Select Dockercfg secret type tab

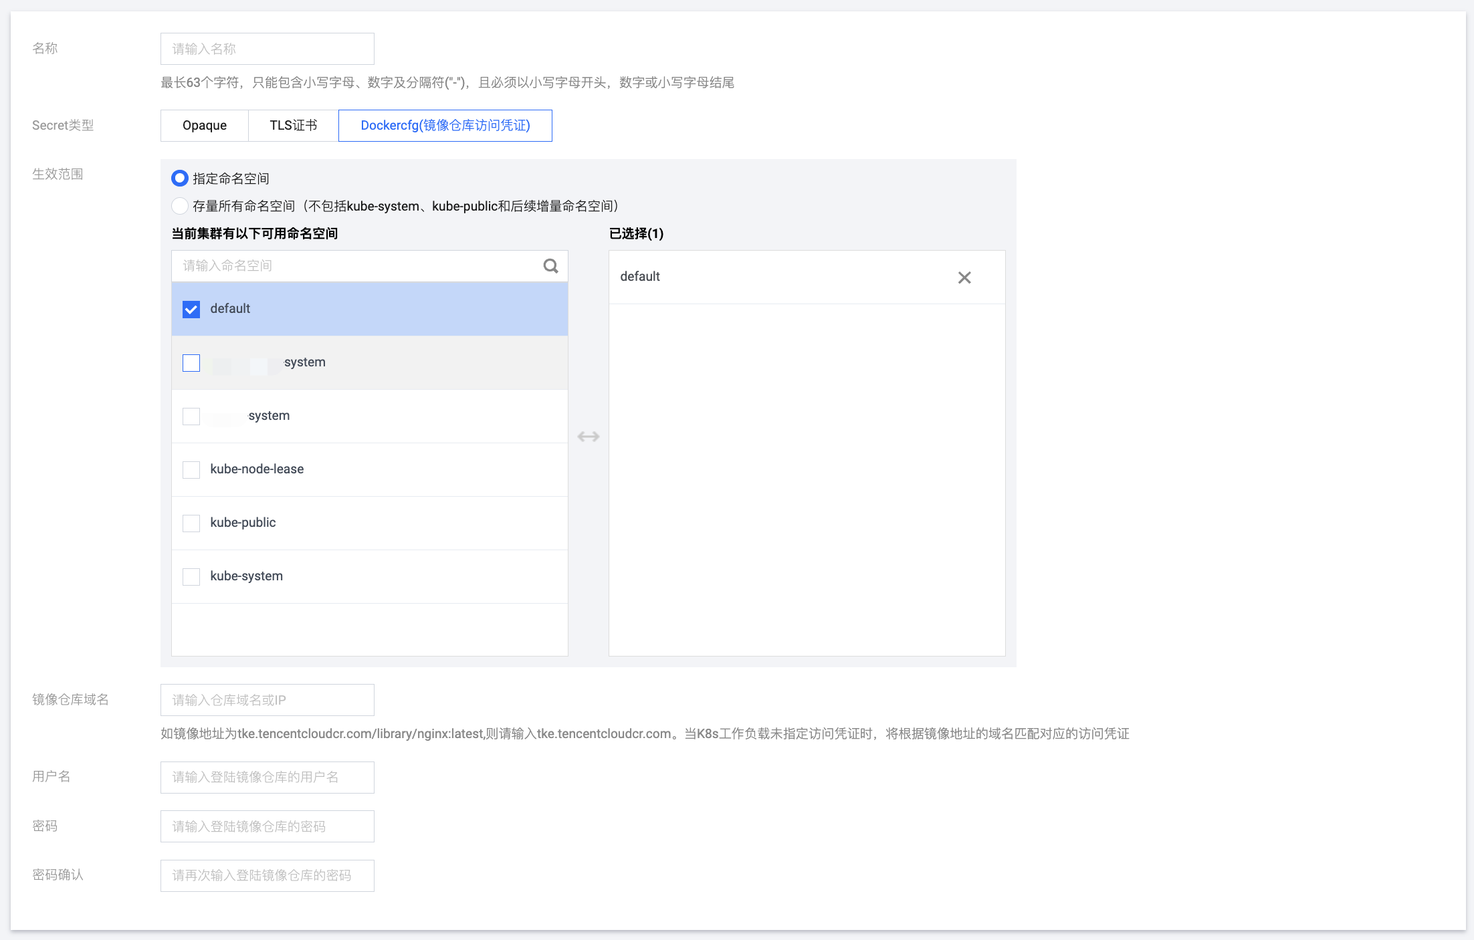[445, 126]
